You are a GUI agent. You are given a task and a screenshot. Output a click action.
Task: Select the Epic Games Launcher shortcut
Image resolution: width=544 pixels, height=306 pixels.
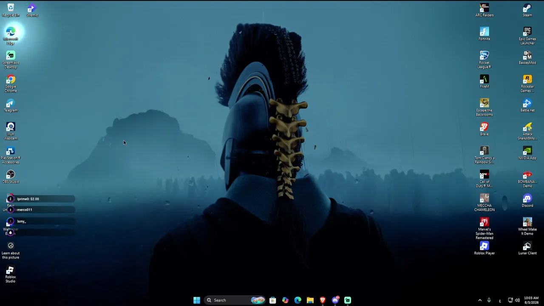(x=527, y=36)
